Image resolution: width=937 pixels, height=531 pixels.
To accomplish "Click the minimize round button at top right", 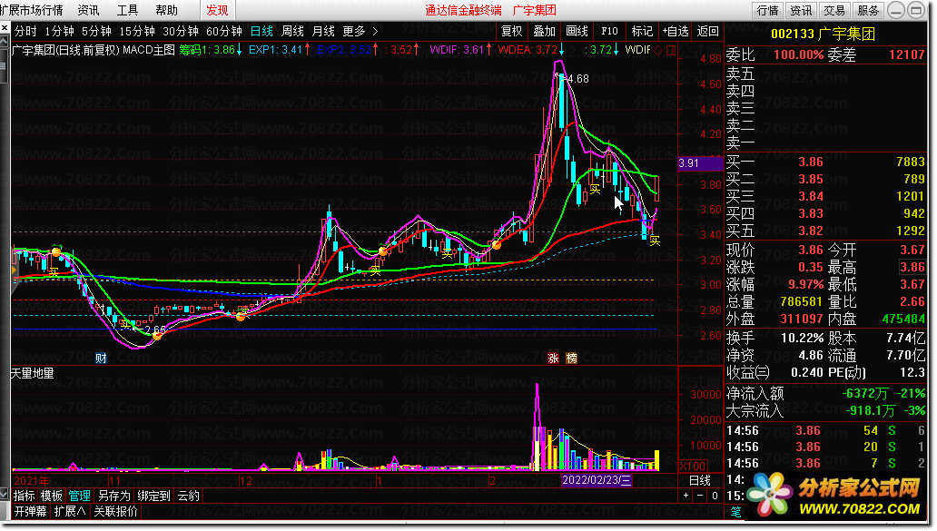I will pos(896,10).
